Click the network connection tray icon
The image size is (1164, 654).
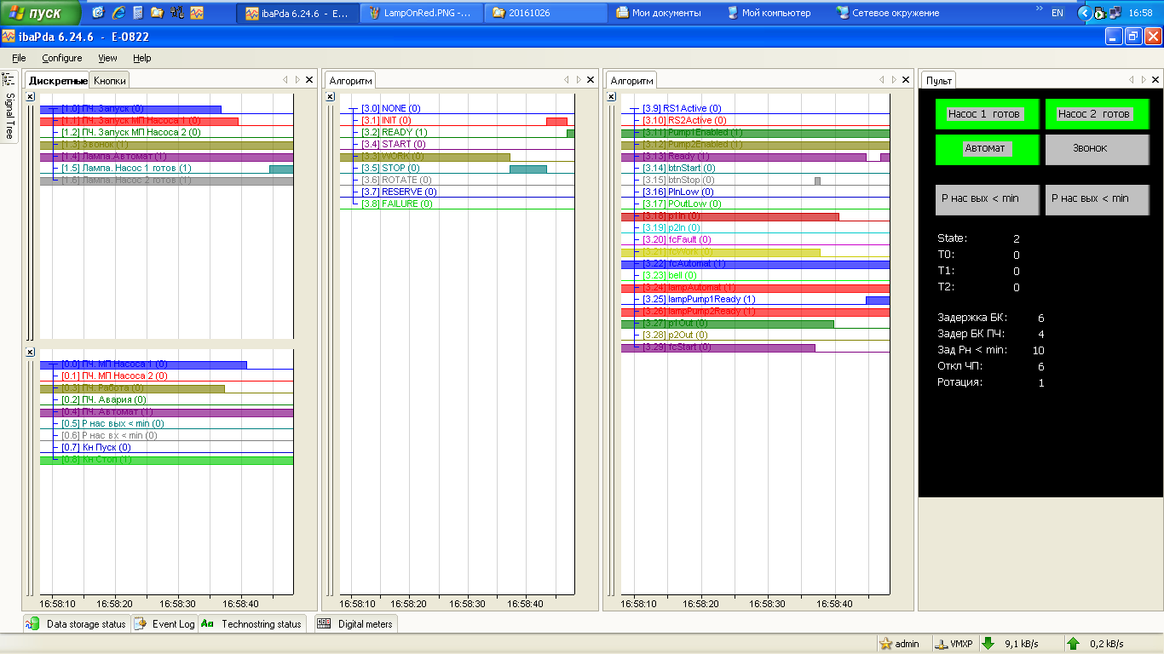(1115, 13)
